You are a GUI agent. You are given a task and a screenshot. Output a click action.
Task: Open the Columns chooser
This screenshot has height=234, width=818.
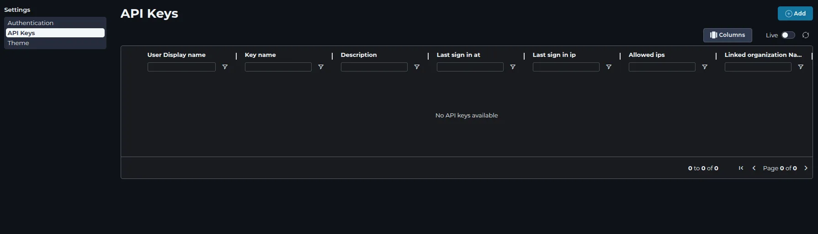click(727, 35)
